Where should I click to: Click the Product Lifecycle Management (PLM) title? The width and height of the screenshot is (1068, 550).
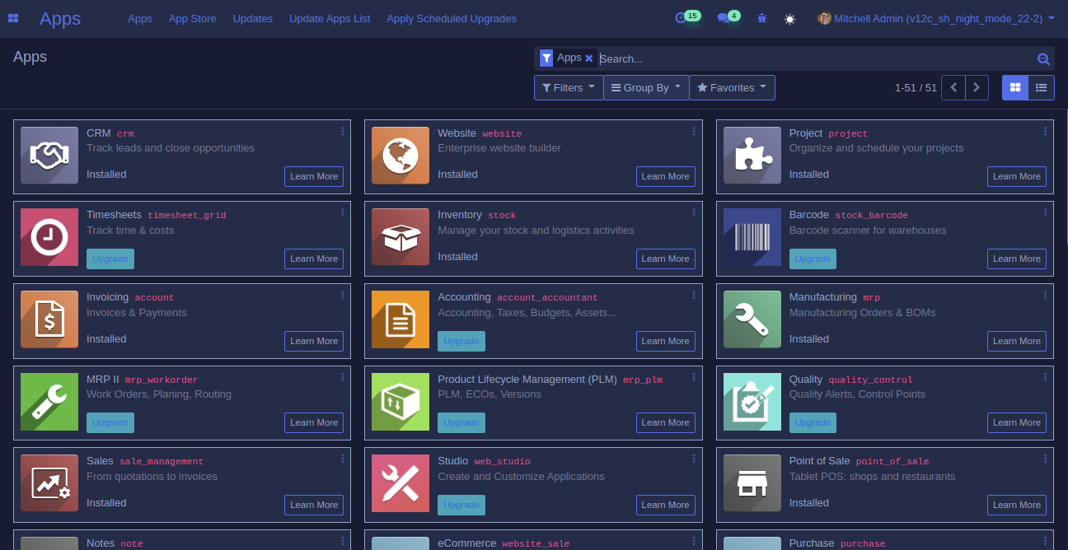[527, 380]
